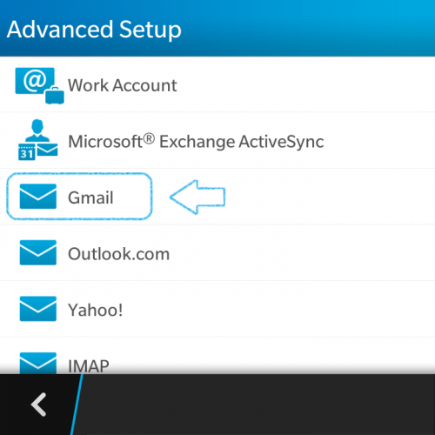Screen dimensions: 435x435
Task: Tap the Yahoo! envelope icon
Action: point(38,309)
